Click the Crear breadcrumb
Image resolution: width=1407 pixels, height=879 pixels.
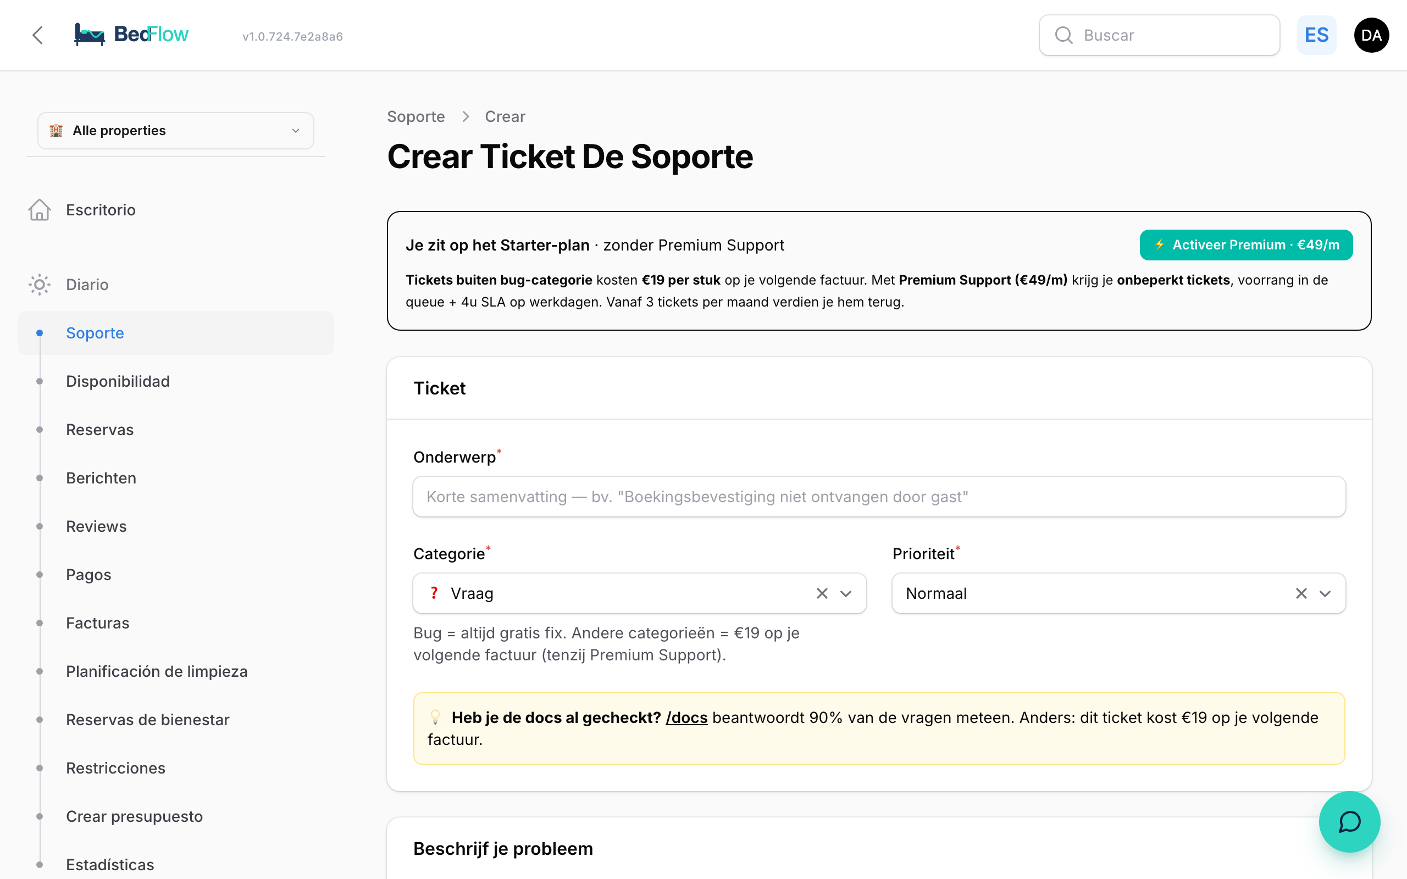[505, 116]
